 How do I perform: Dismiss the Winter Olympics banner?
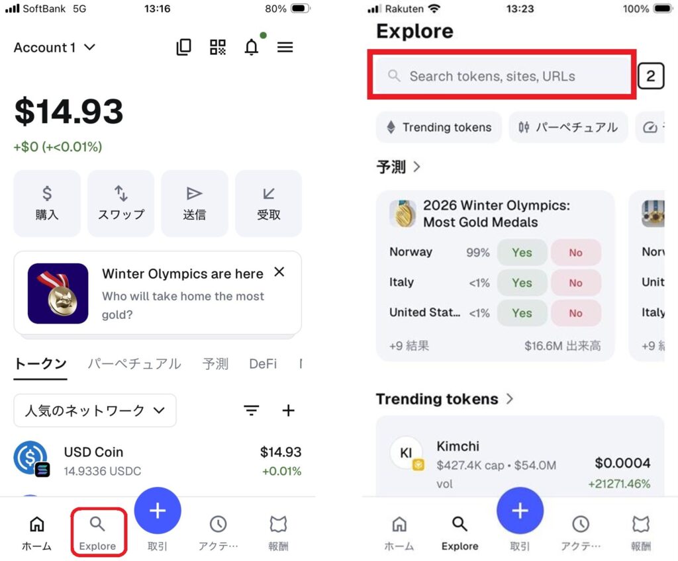[x=279, y=272]
